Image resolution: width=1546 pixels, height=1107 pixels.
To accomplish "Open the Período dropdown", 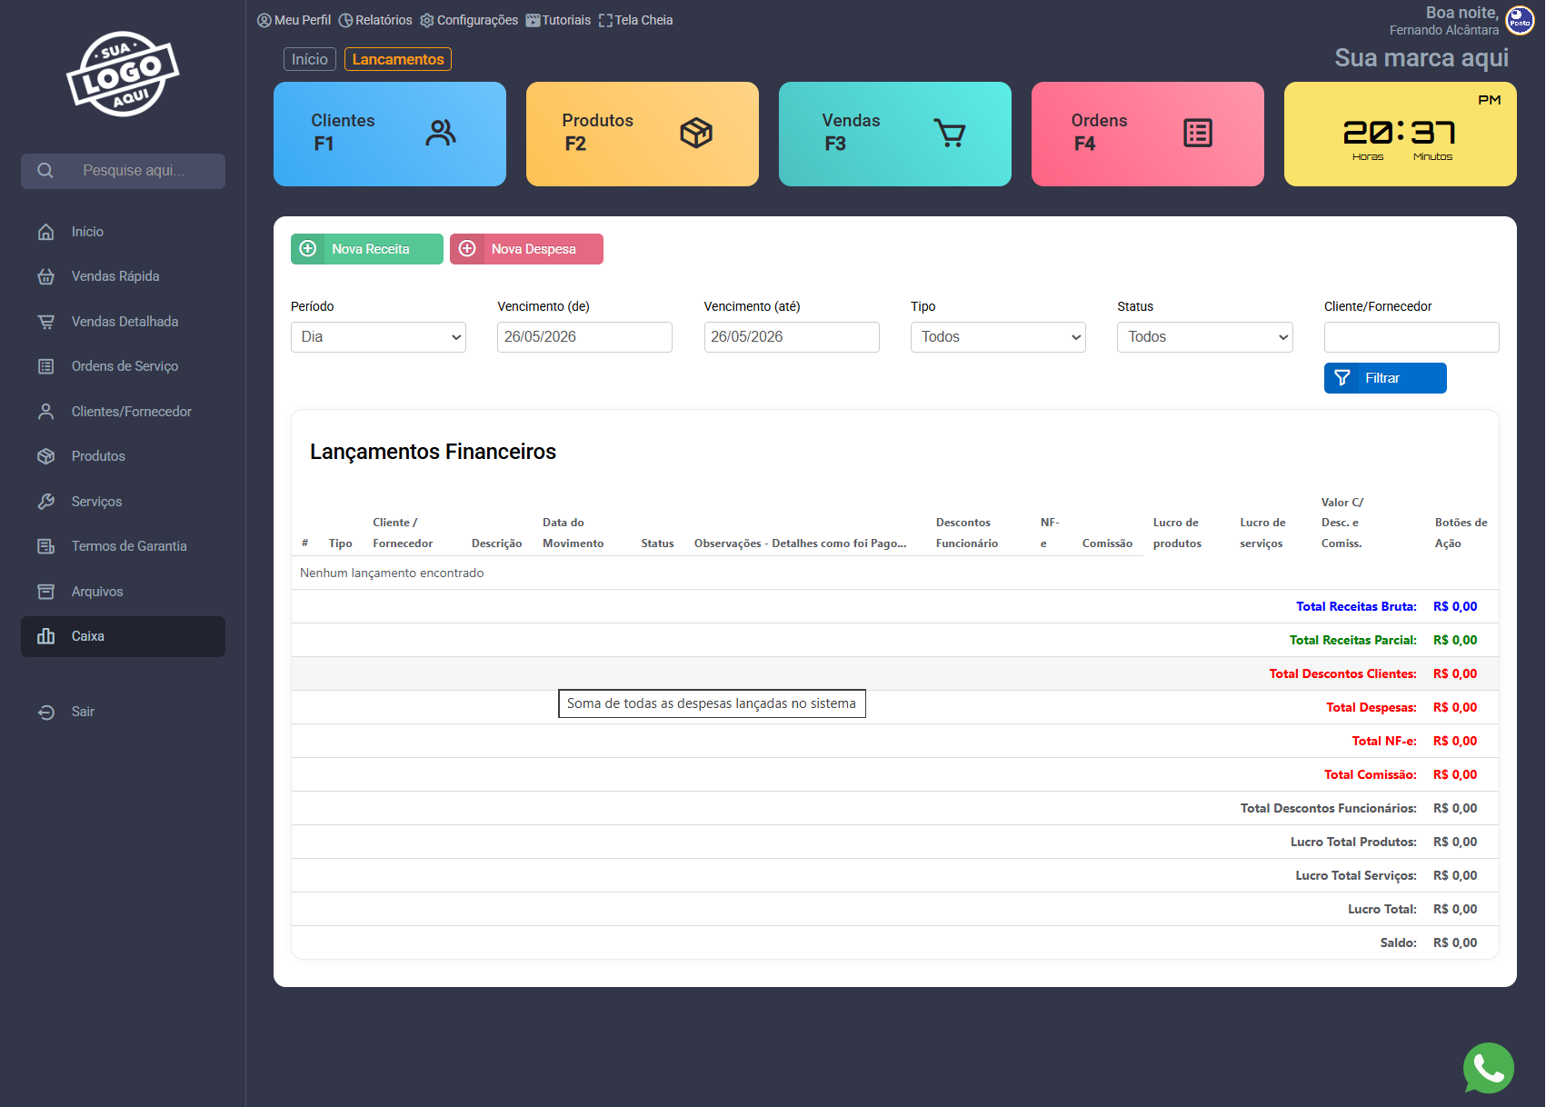I will pos(378,337).
